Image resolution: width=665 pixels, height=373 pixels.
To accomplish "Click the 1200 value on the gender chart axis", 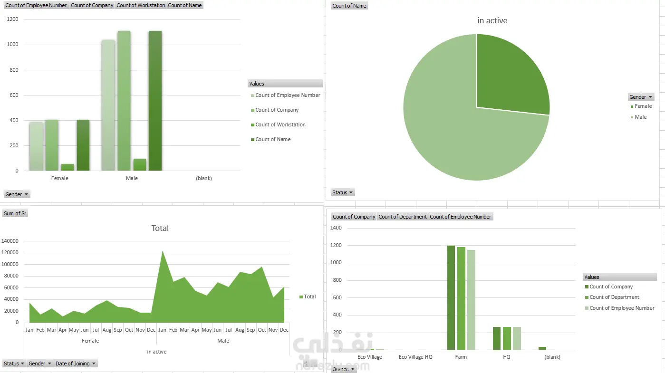I will [13, 19].
